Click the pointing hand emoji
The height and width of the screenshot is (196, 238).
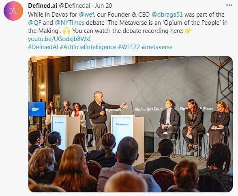(189, 31)
